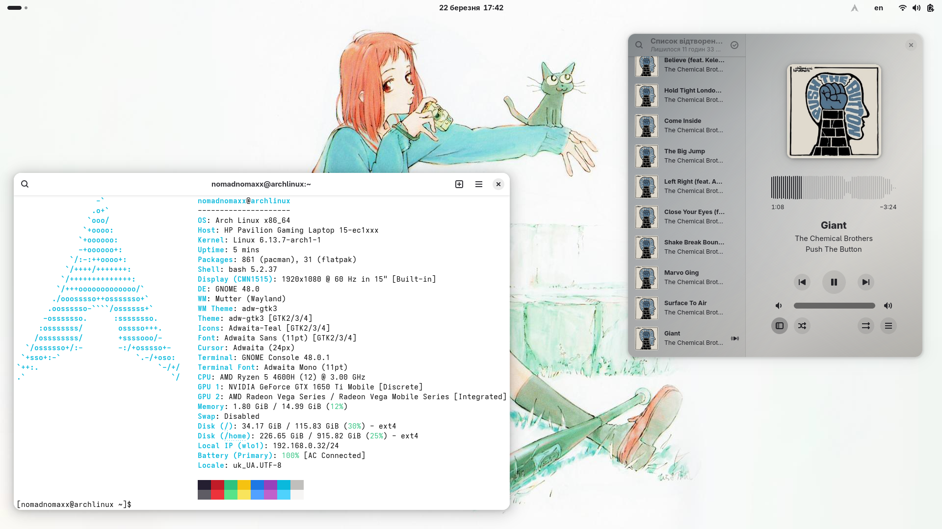Change the repeat mode with consecutive-arrows button
The height and width of the screenshot is (529, 942).
tap(865, 326)
